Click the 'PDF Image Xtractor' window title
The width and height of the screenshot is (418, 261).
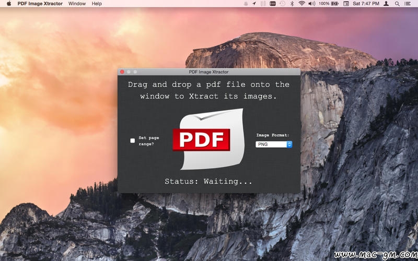point(208,72)
